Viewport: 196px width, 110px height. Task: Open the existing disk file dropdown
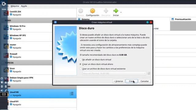pos(114,73)
